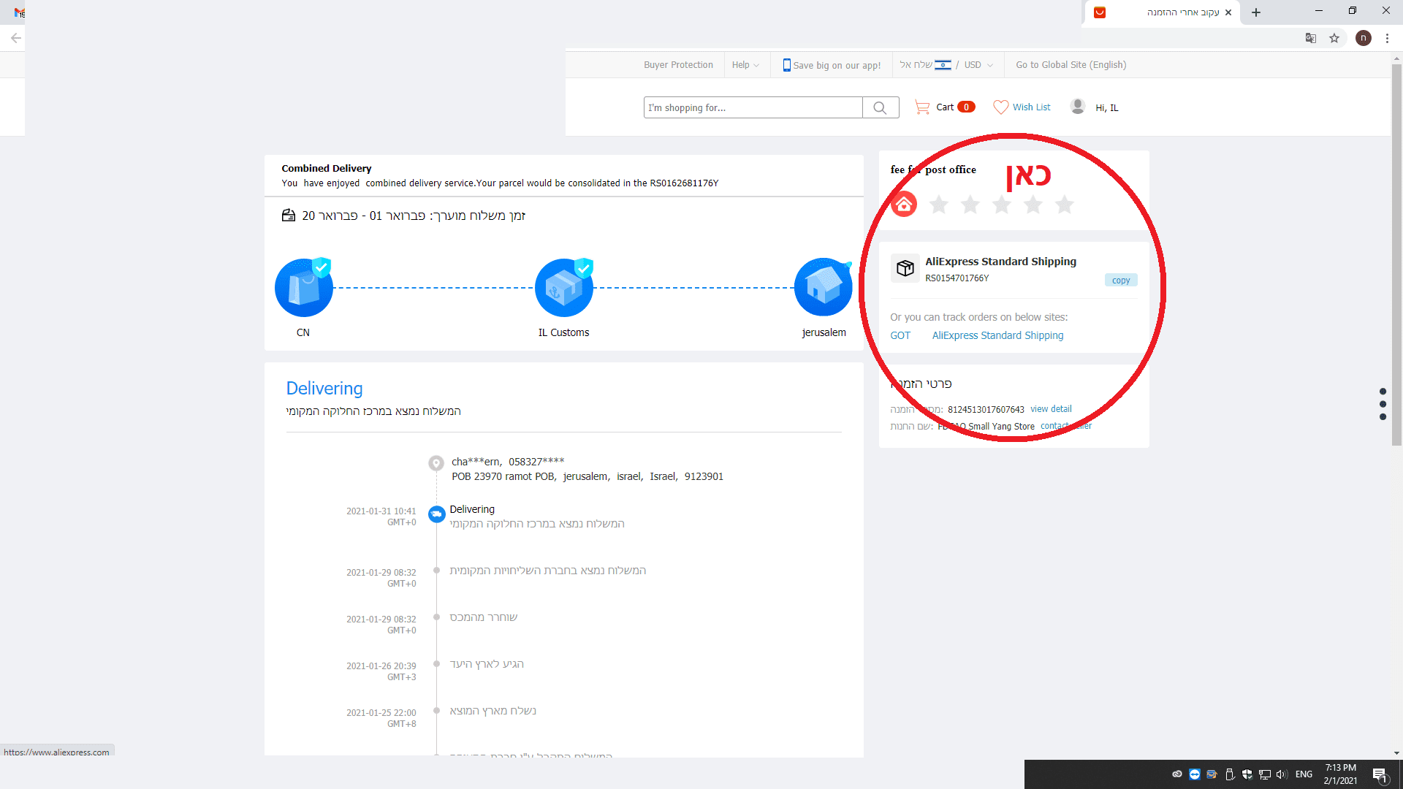Click the jerusalem house destination icon
This screenshot has height=789, width=1403.
pyautogui.click(x=824, y=287)
